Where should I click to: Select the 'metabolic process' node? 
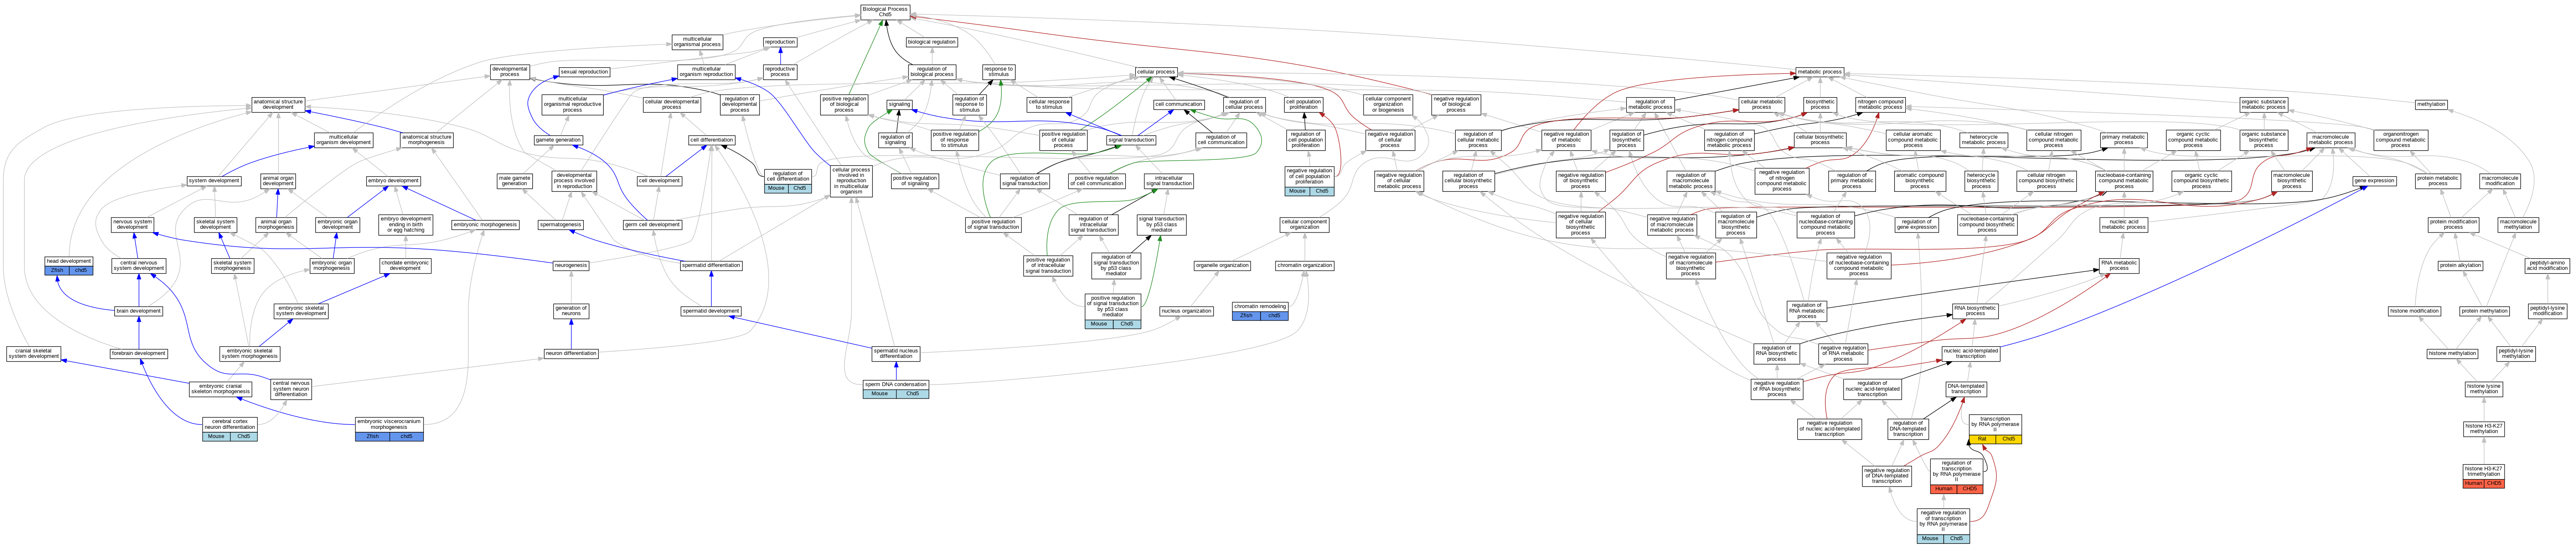(1819, 72)
